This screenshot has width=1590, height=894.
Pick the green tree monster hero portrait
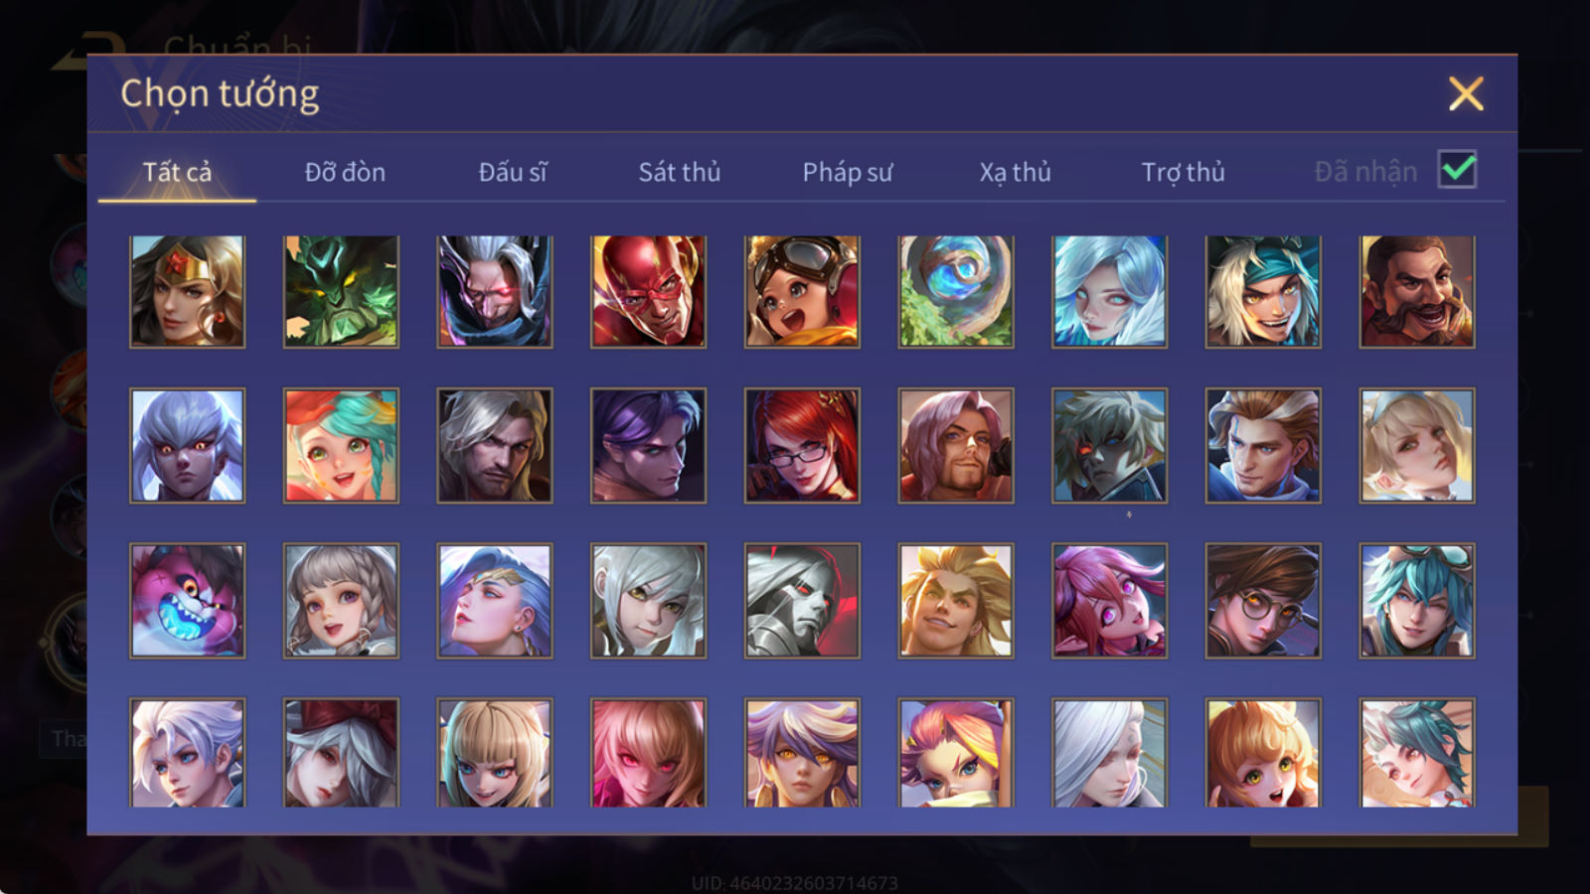[341, 291]
